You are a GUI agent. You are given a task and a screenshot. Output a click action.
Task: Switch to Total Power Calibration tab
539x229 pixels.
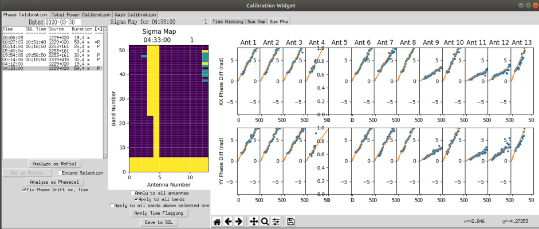pyautogui.click(x=81, y=15)
